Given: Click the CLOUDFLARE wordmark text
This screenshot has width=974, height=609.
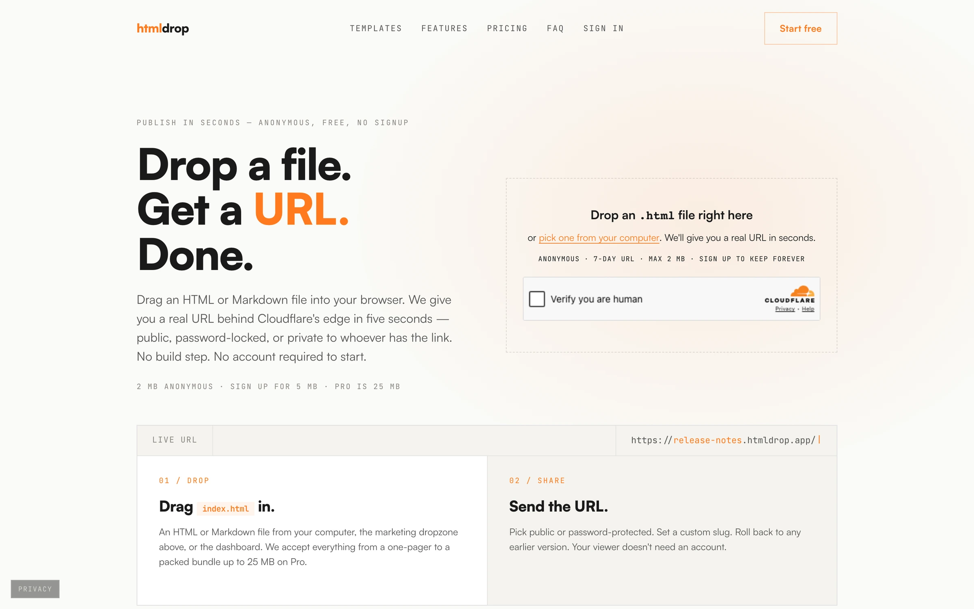Looking at the screenshot, I should [789, 300].
